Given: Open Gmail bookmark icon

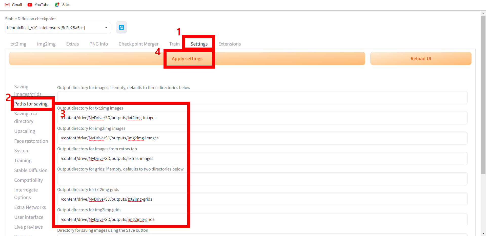Looking at the screenshot, I should (7, 5).
